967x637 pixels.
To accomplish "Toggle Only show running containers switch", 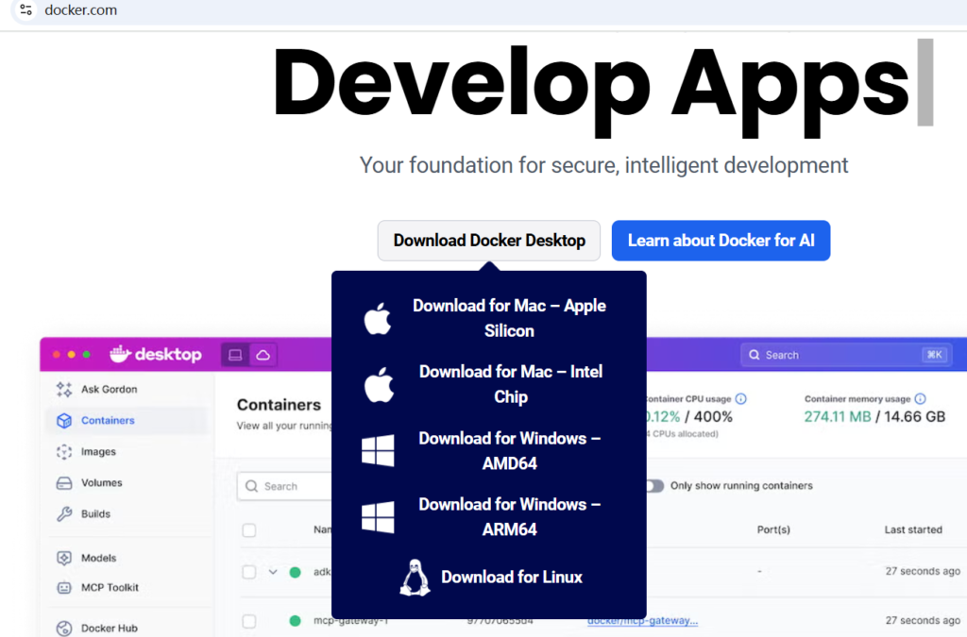I will [x=653, y=486].
